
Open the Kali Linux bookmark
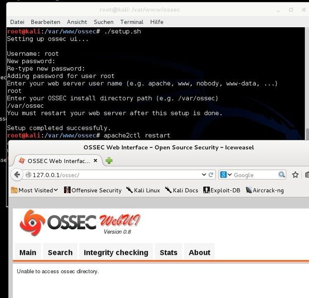coord(143,190)
